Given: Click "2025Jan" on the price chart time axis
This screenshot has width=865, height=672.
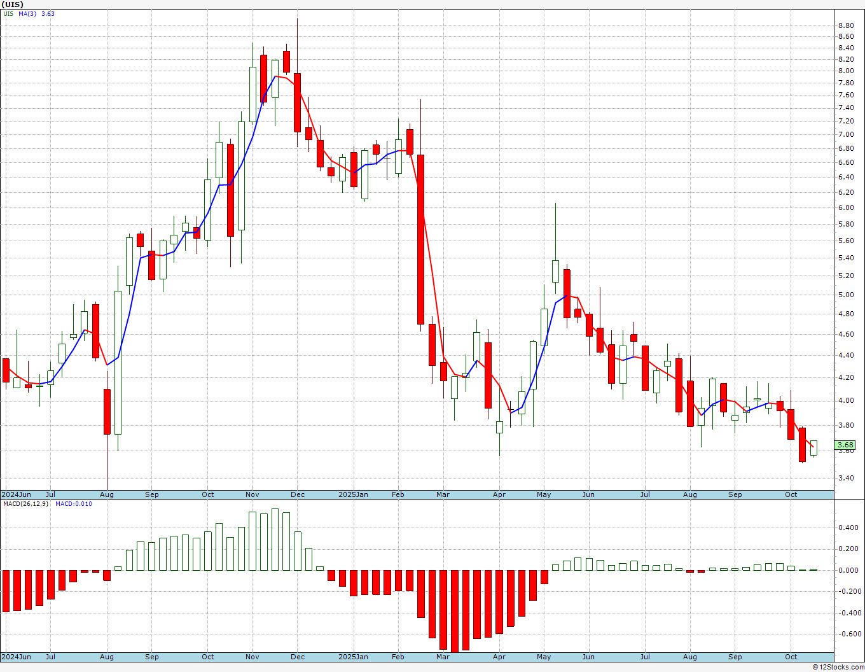Looking at the screenshot, I should click(353, 494).
